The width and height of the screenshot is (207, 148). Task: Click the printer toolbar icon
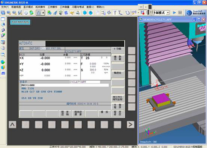(78, 13)
